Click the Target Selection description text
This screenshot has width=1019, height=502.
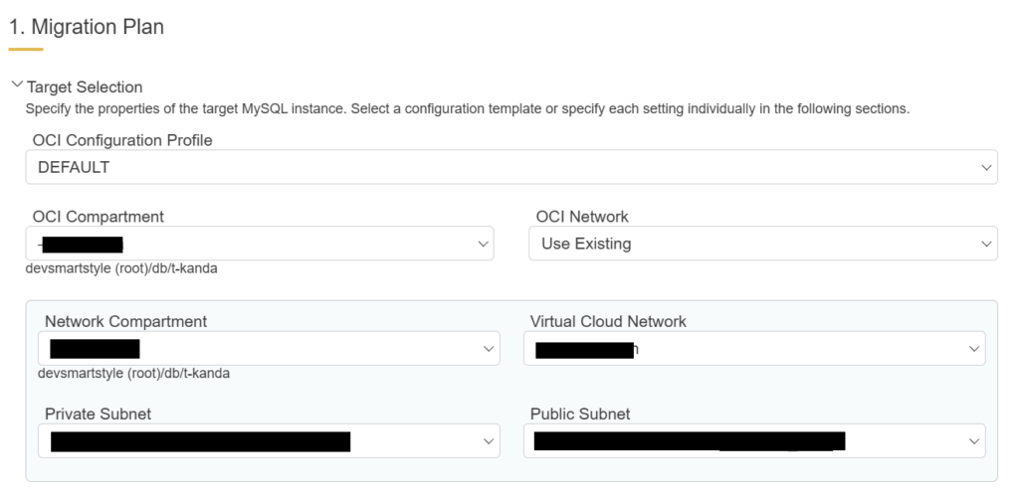click(x=467, y=108)
